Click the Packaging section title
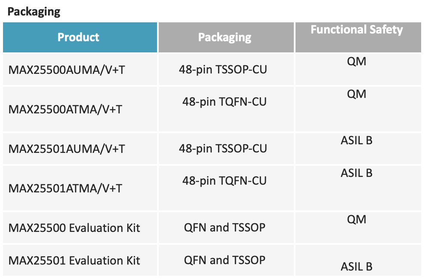The height and width of the screenshot is (280, 425). pos(34,12)
